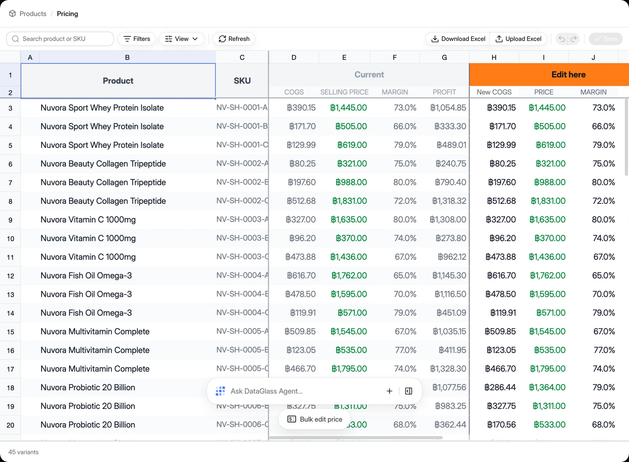Toggle the side panel icon in agent bar
This screenshot has width=629, height=462.
(x=408, y=391)
